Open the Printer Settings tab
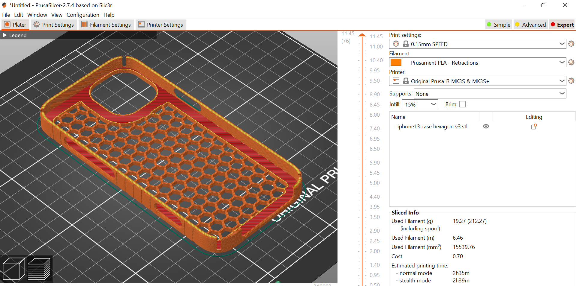This screenshot has height=286, width=576. [161, 25]
